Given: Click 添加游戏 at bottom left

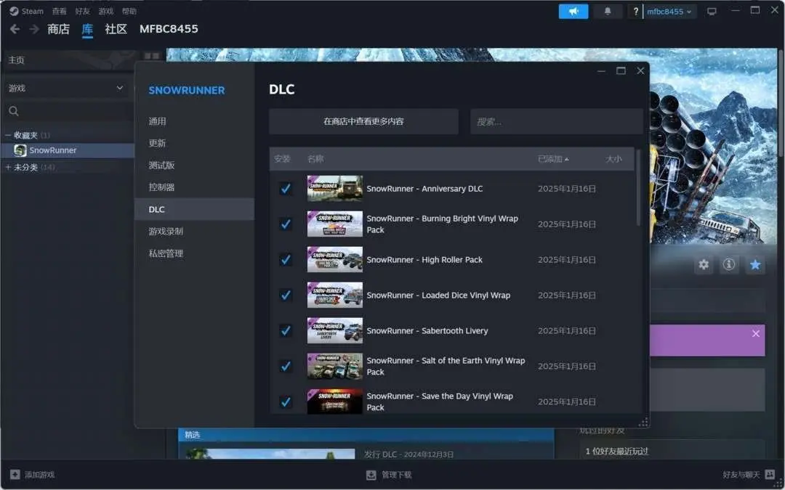Looking at the screenshot, I should pyautogui.click(x=39, y=475).
